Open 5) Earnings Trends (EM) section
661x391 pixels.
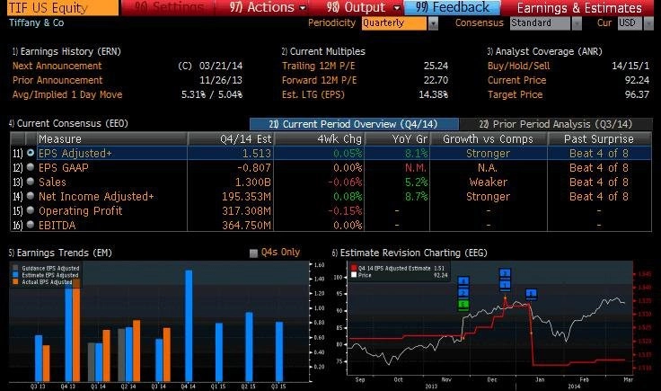tap(60, 253)
